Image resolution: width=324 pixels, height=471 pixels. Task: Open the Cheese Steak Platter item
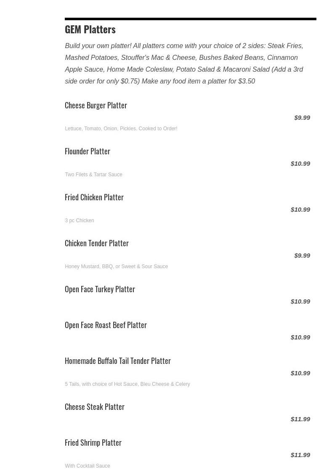pos(95,407)
